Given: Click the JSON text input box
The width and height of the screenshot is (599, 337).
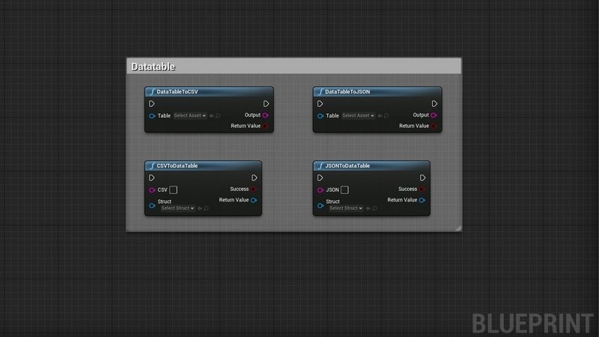Looking at the screenshot, I should click(x=344, y=190).
